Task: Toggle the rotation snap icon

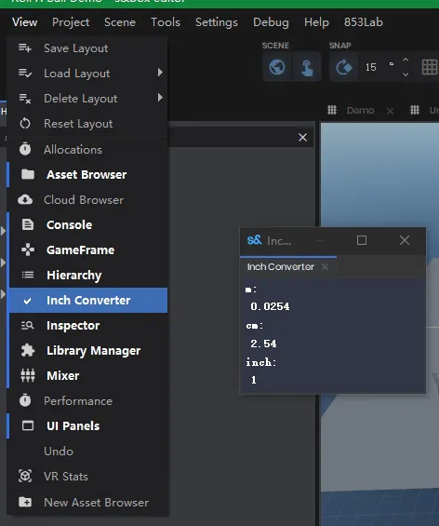Action: (343, 67)
